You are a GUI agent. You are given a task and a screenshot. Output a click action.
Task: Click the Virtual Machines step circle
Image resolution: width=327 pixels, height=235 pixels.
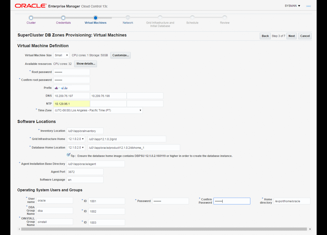click(95, 18)
